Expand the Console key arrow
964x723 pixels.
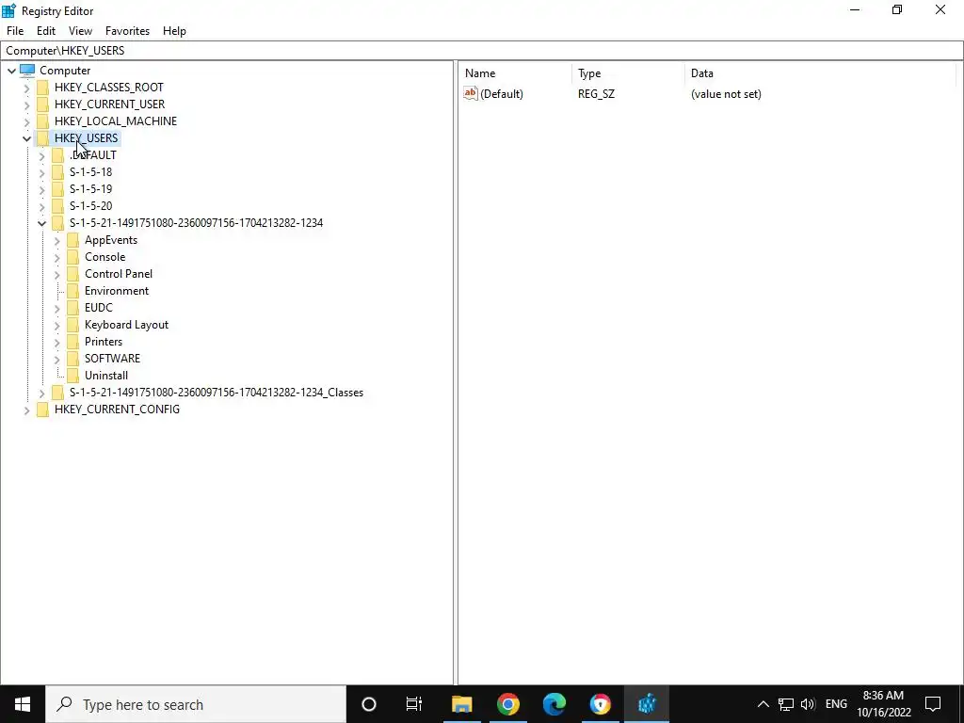[x=57, y=257]
